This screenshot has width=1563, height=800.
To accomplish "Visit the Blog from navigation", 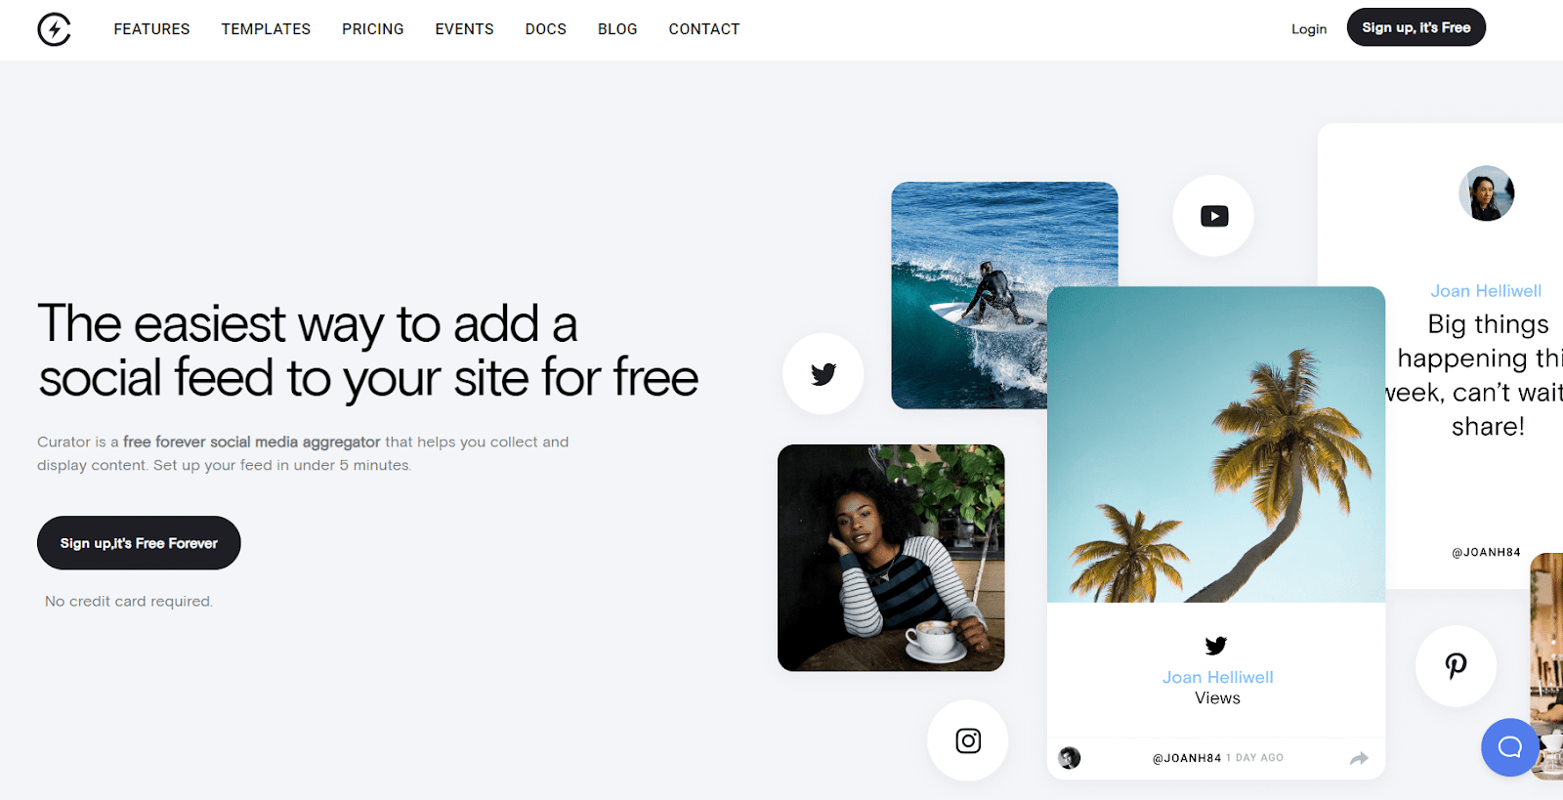I will (x=617, y=29).
